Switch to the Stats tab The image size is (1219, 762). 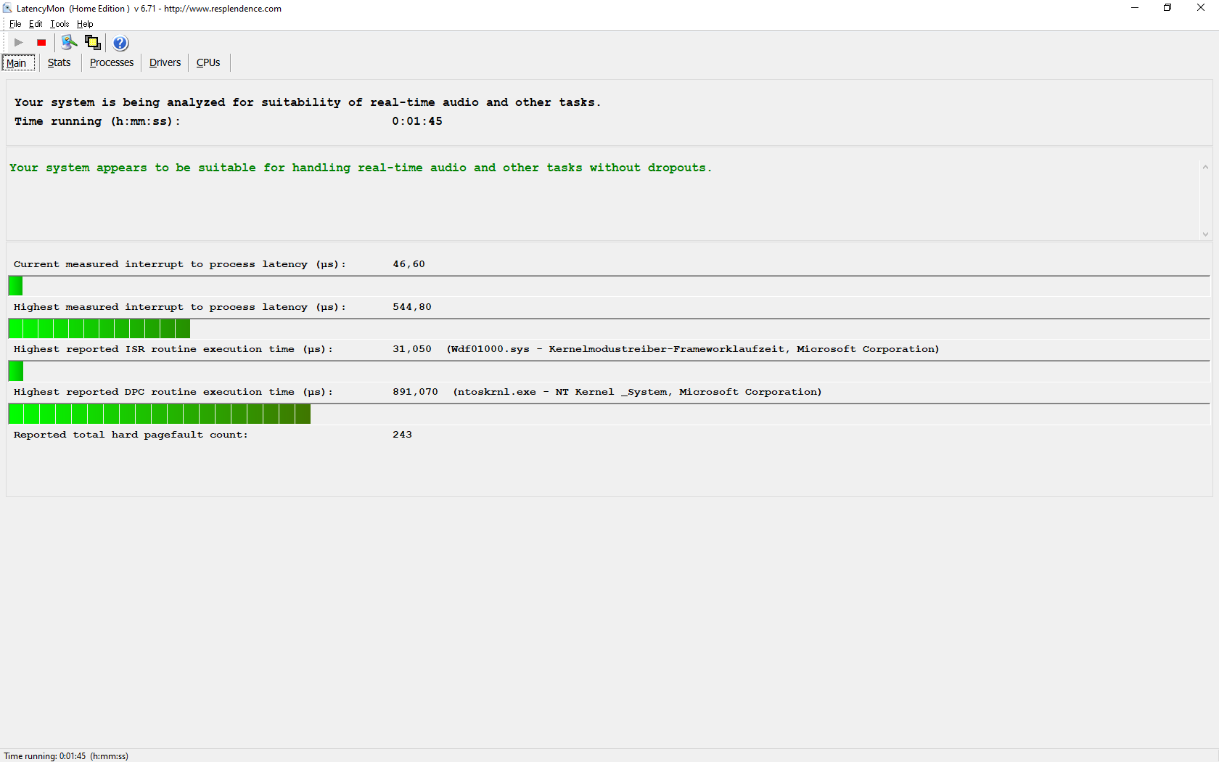click(59, 63)
